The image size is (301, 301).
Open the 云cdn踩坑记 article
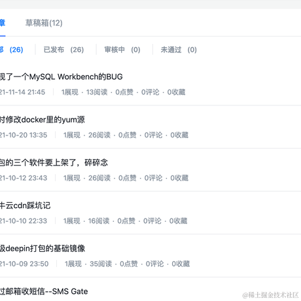(x=25, y=205)
